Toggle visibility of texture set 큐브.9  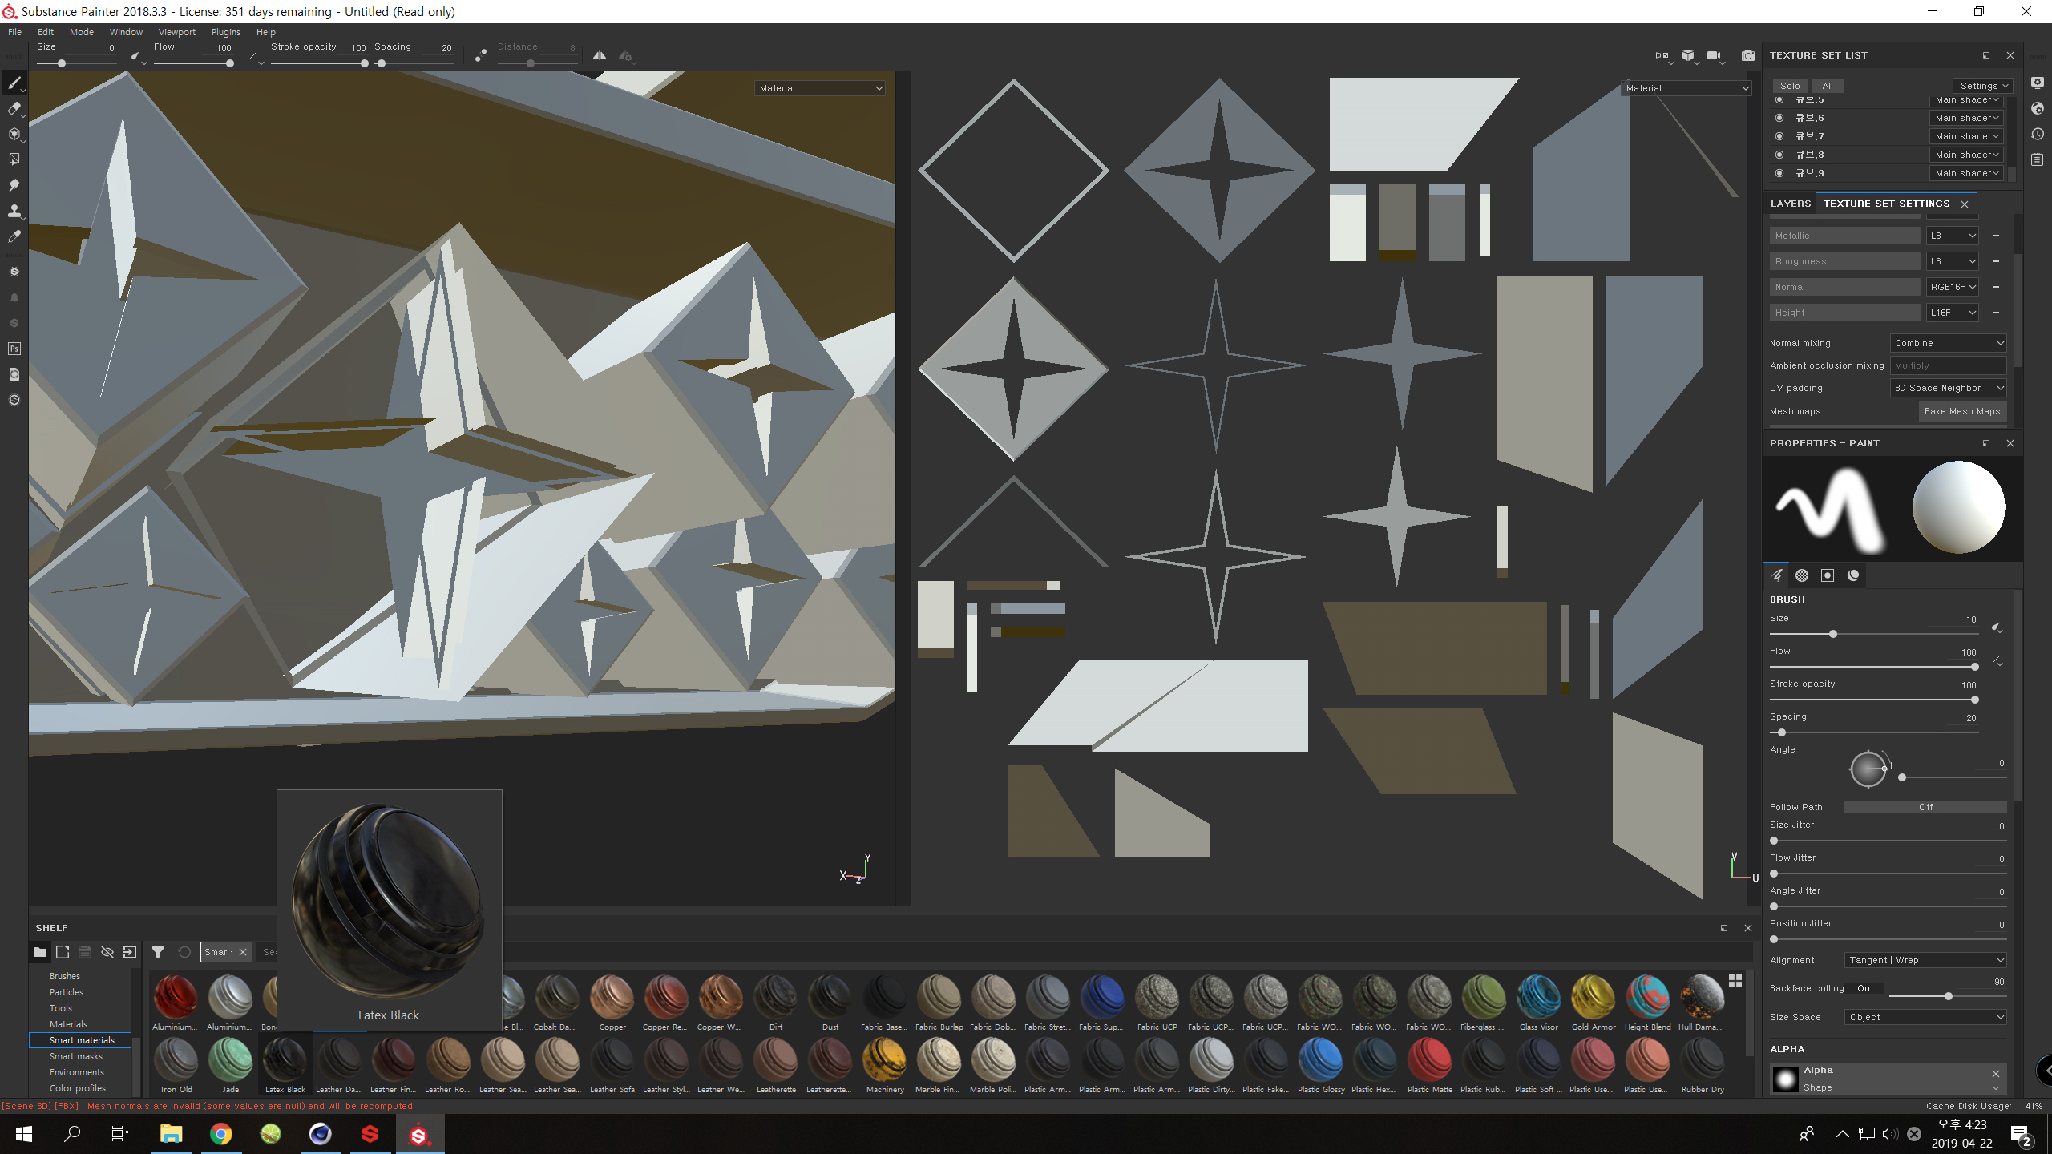(x=1780, y=173)
